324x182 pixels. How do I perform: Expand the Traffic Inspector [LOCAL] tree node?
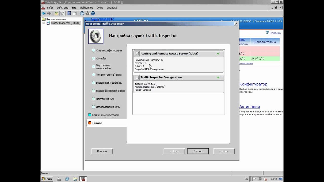click(x=44, y=23)
